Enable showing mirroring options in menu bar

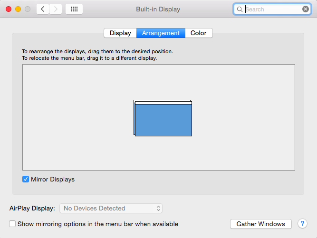[x=13, y=224]
